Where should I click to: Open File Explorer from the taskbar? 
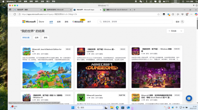click(112, 108)
